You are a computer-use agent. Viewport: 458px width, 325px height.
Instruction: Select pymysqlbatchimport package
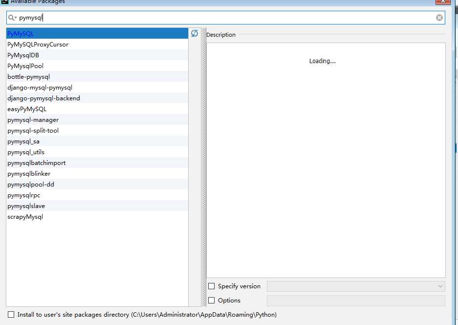tap(97, 162)
